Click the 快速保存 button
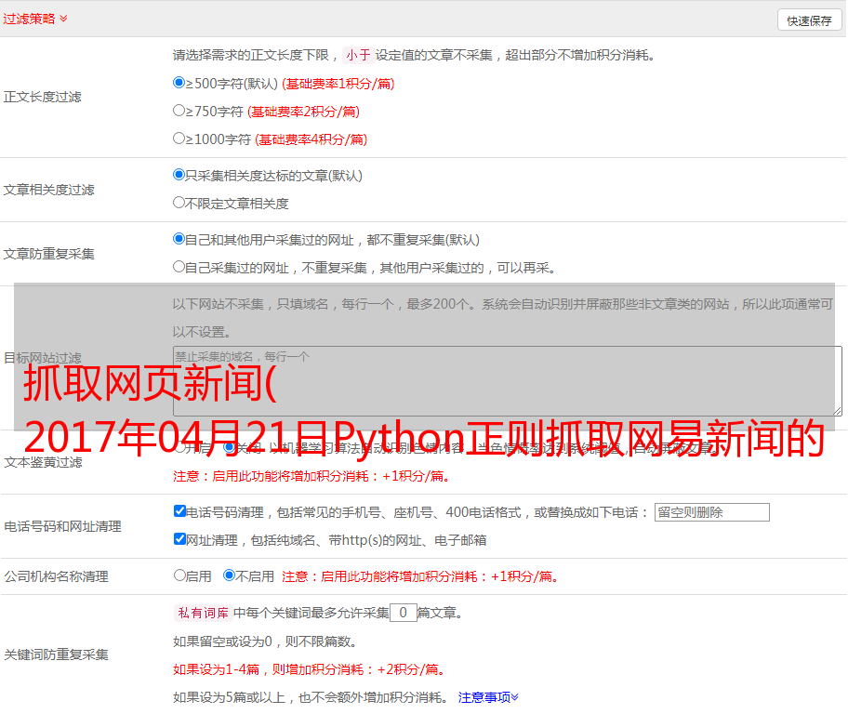The image size is (848, 714). (x=809, y=20)
